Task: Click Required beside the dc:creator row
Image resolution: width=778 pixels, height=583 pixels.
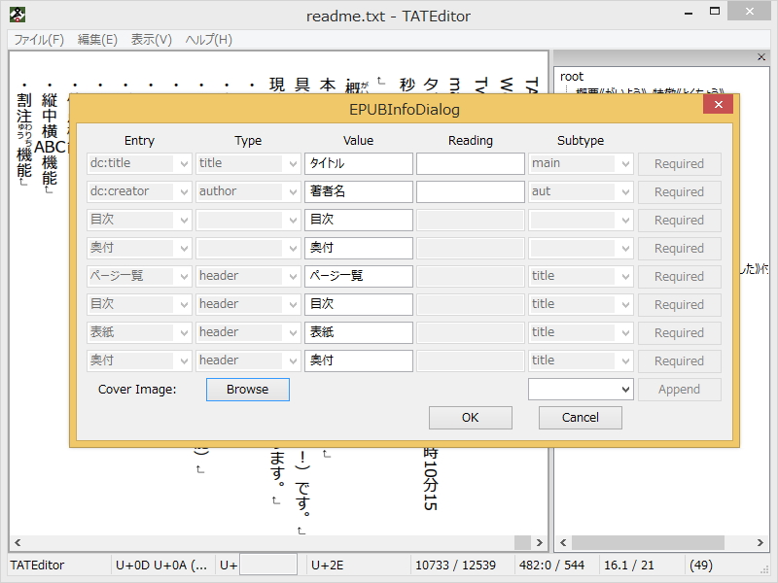Action: [x=679, y=191]
